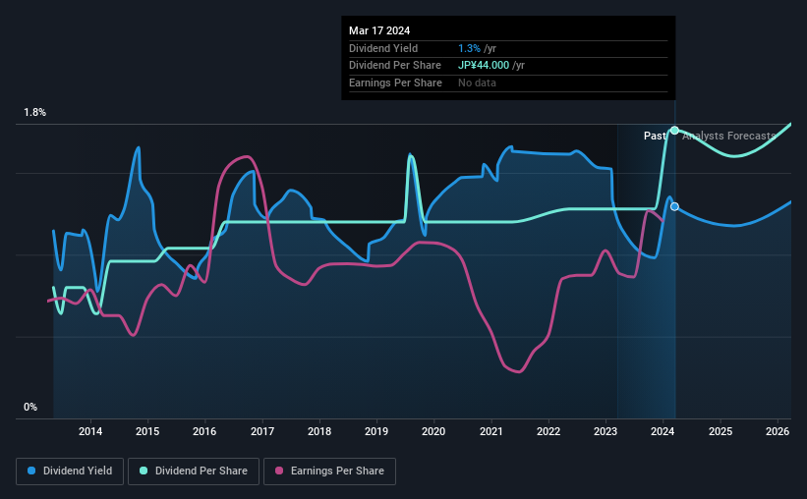Click the Past label on the chart
807x499 pixels.
click(x=655, y=136)
